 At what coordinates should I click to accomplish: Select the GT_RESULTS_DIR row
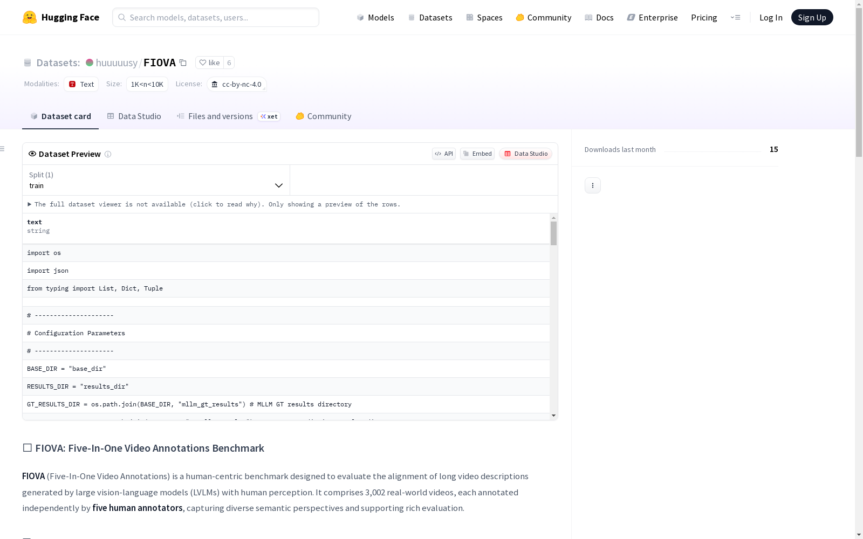(x=286, y=404)
